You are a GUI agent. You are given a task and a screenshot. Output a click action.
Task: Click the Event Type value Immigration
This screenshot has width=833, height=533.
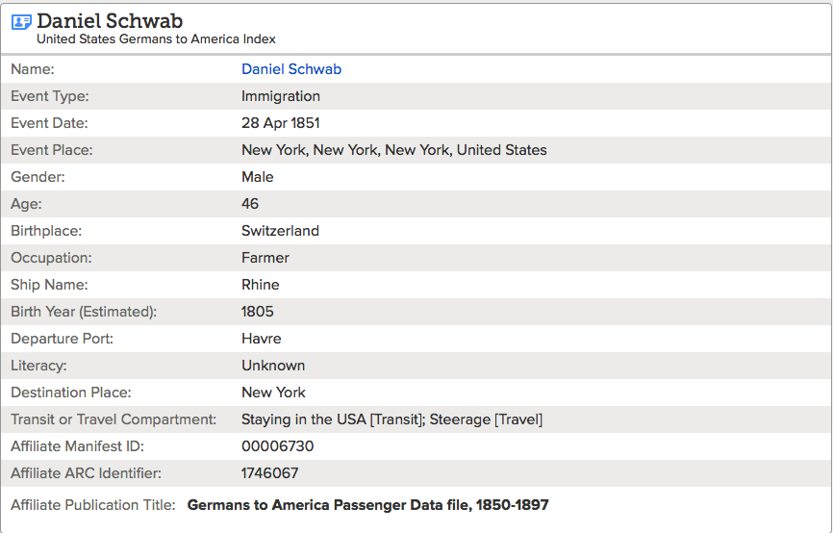[x=281, y=96]
